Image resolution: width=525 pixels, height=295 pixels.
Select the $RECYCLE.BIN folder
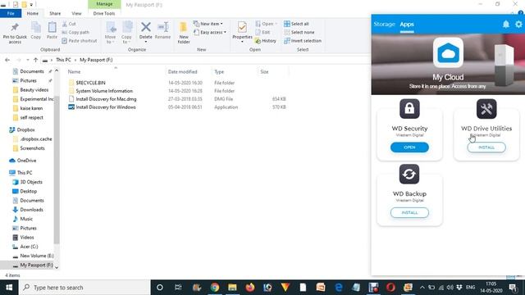90,83
